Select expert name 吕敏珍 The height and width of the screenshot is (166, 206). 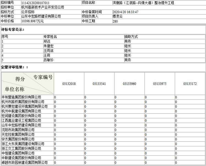click(49, 60)
